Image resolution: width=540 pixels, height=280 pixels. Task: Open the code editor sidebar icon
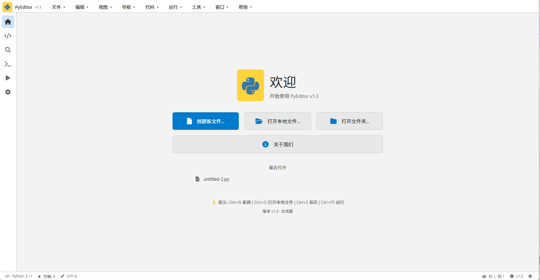pos(8,36)
